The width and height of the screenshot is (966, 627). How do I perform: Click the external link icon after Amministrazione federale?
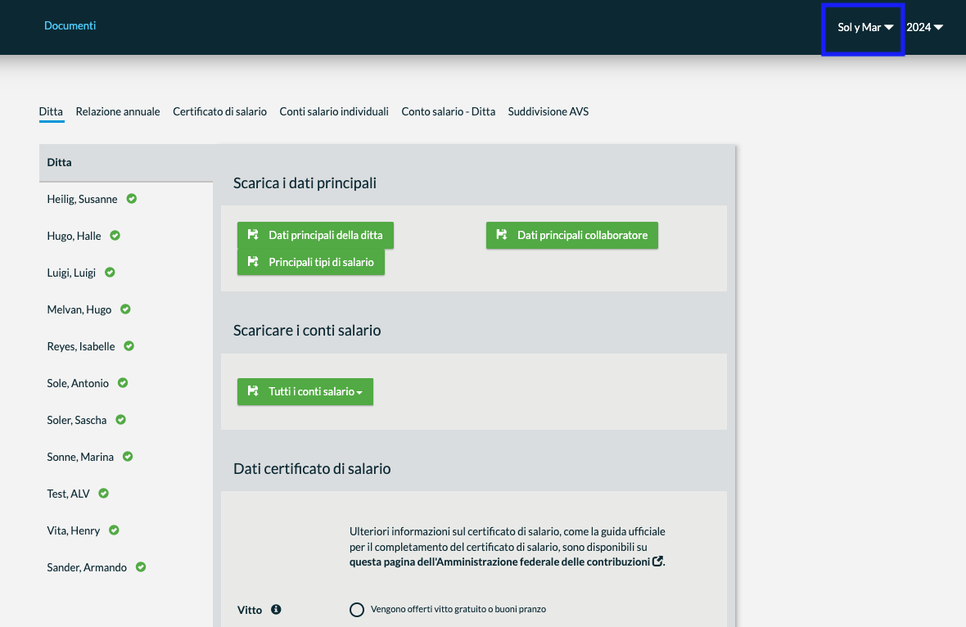[x=657, y=561]
